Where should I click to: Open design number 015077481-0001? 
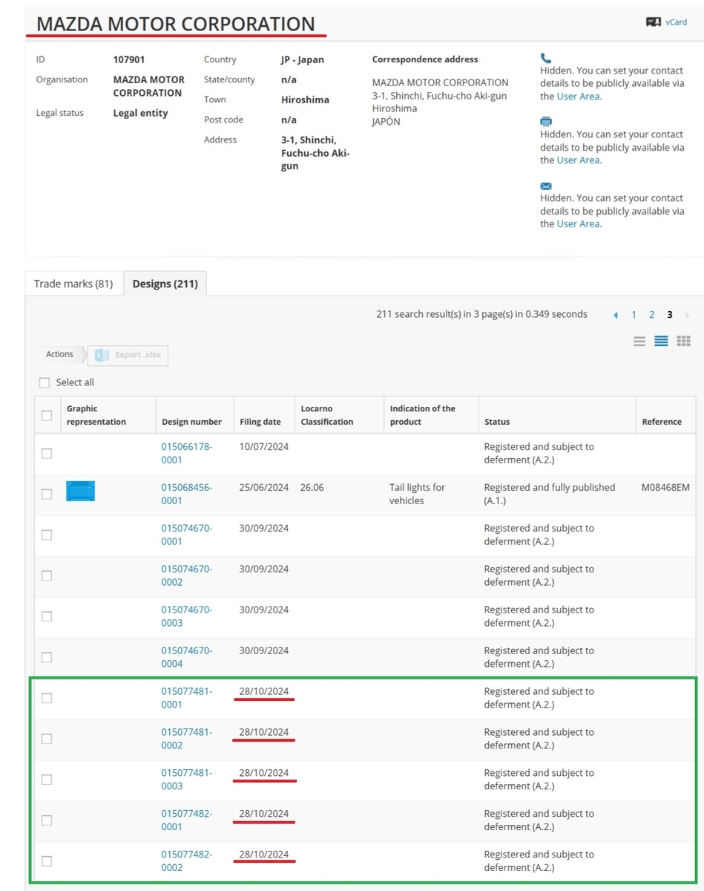point(186,699)
